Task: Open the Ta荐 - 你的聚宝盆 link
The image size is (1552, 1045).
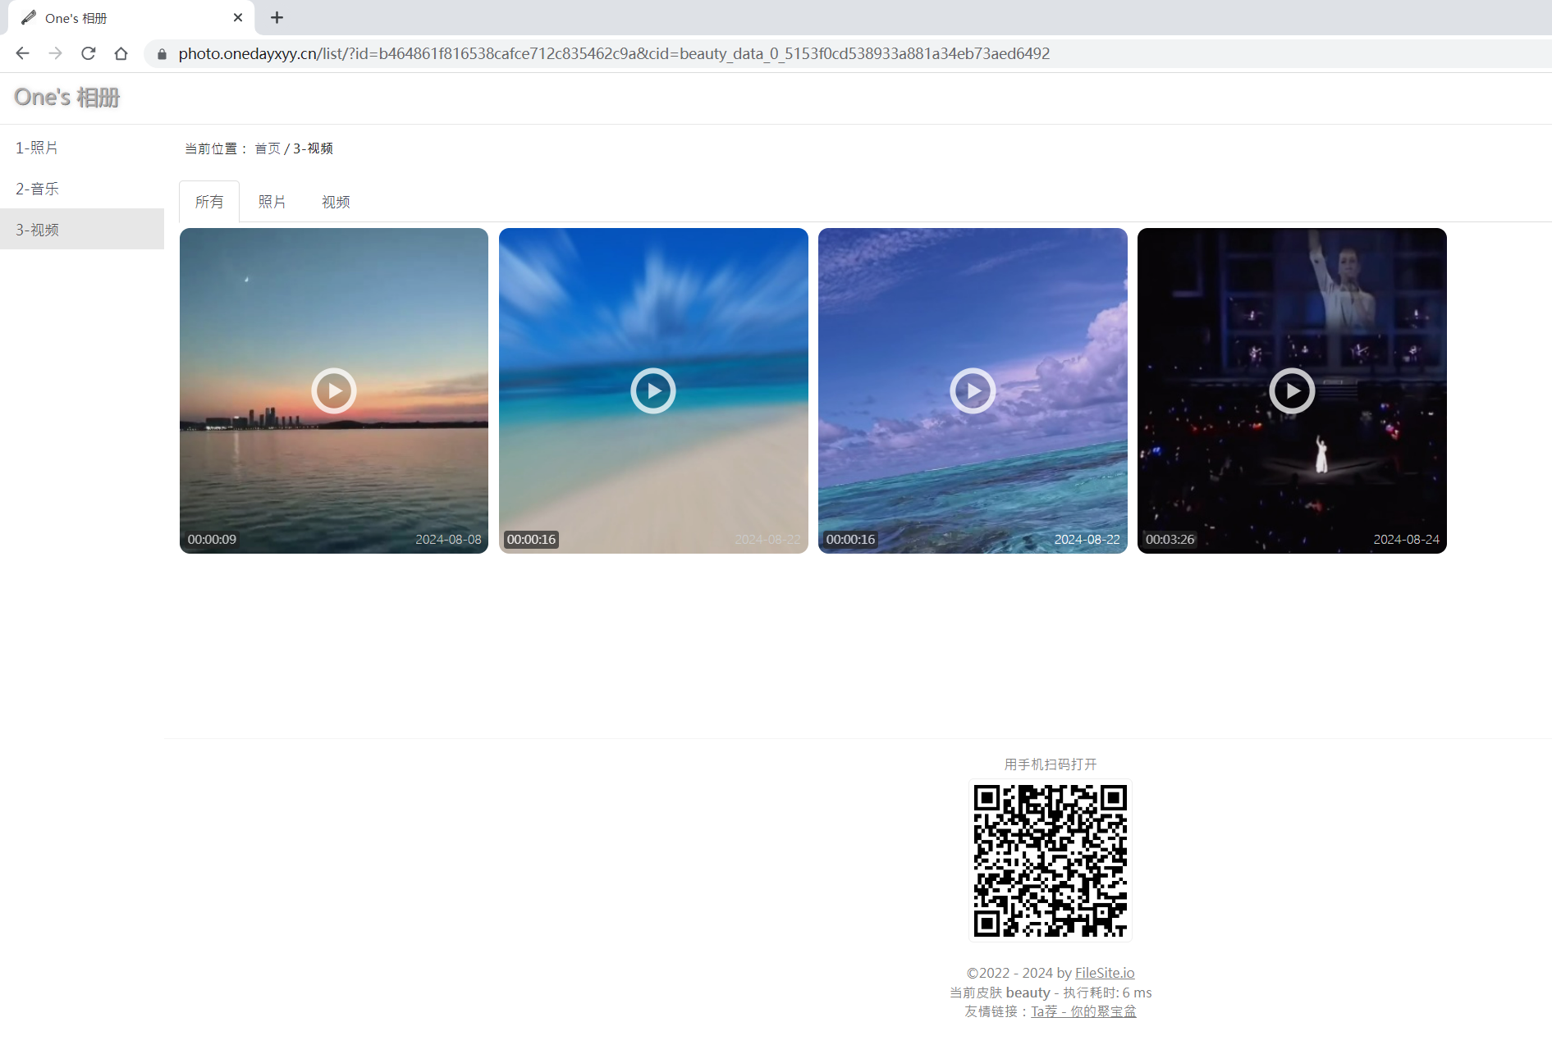Action: click(1083, 1011)
